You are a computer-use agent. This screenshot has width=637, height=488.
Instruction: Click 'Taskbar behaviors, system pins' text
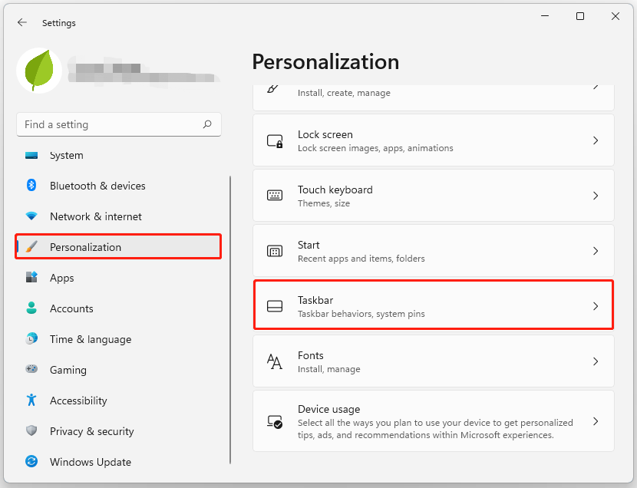click(361, 314)
